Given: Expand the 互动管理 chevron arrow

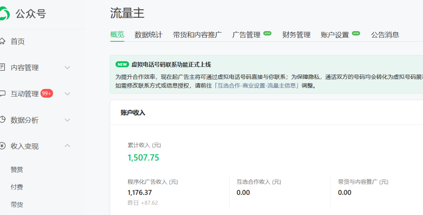Looking at the screenshot, I should (x=67, y=94).
